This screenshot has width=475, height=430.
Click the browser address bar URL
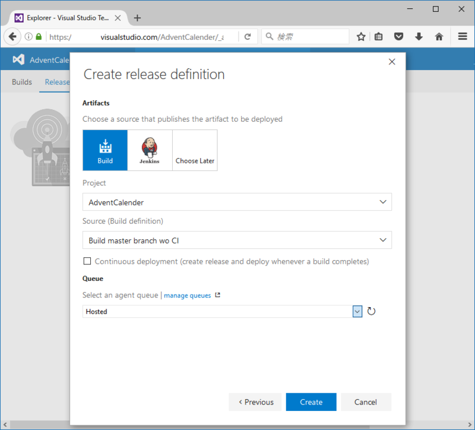tap(137, 37)
